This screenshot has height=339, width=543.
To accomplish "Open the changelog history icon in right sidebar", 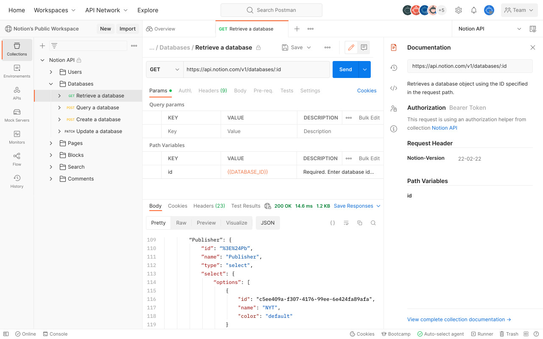I will click(x=394, y=68).
